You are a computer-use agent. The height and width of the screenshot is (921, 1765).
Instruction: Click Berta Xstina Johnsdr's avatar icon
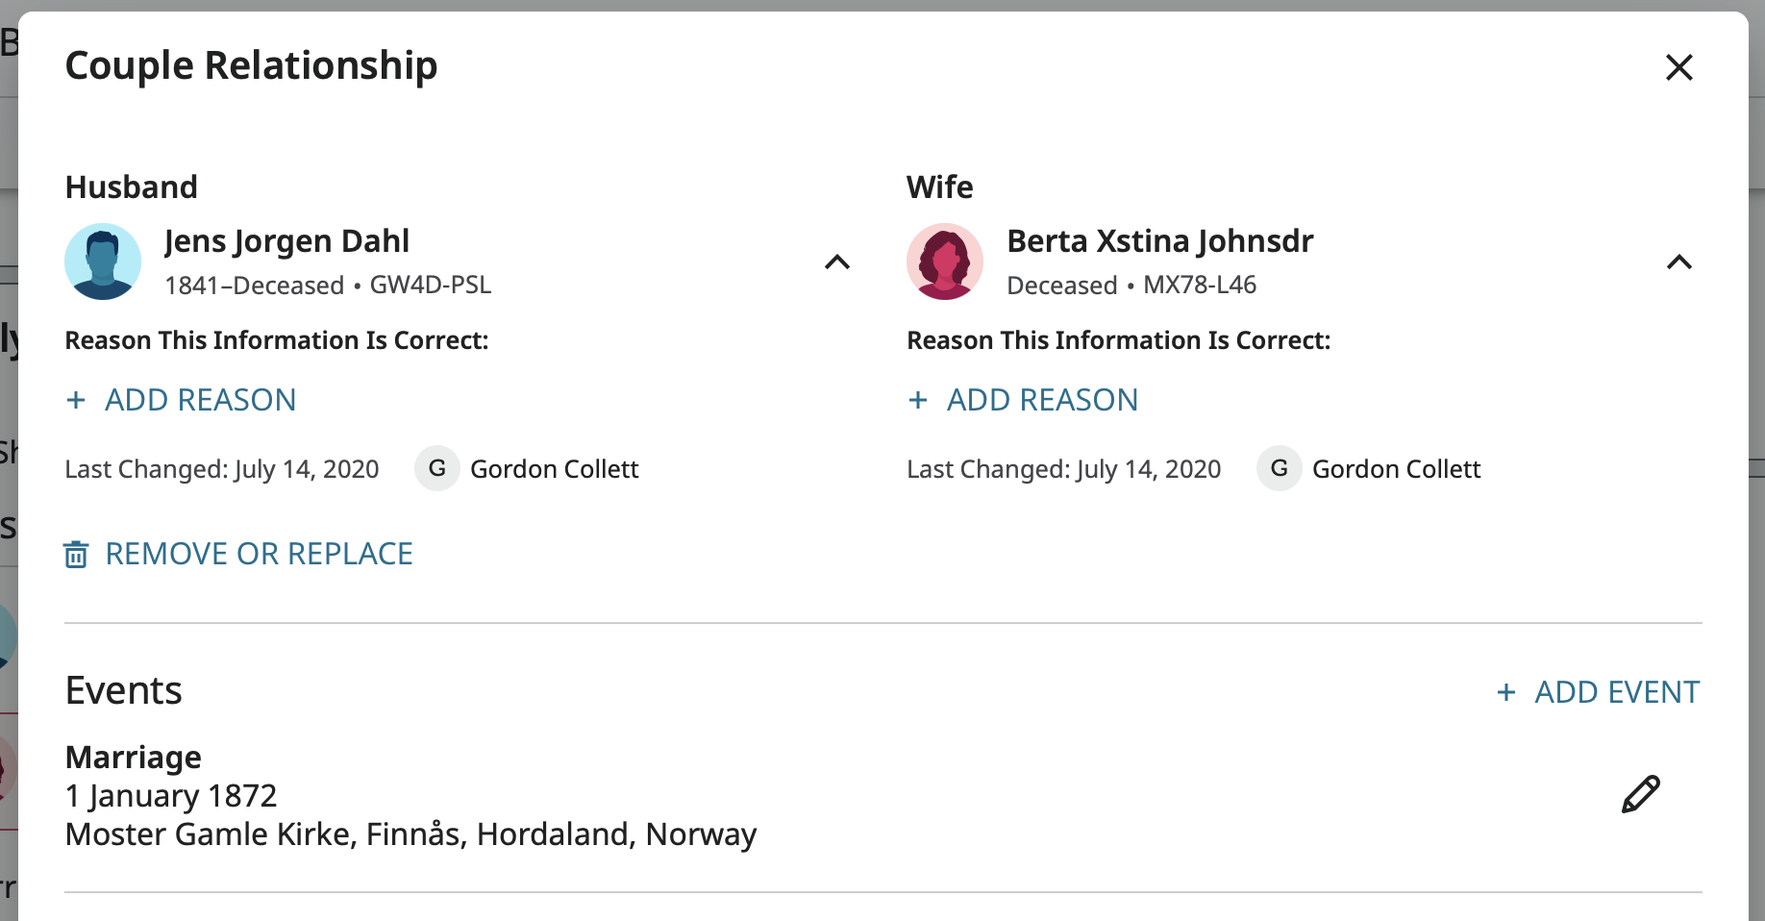tap(944, 261)
